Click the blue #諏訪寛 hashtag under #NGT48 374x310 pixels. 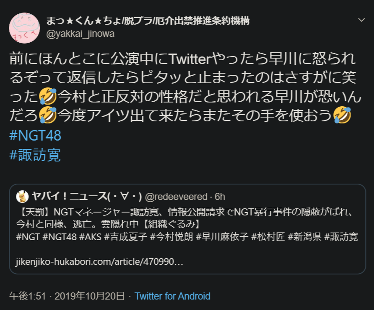point(35,155)
